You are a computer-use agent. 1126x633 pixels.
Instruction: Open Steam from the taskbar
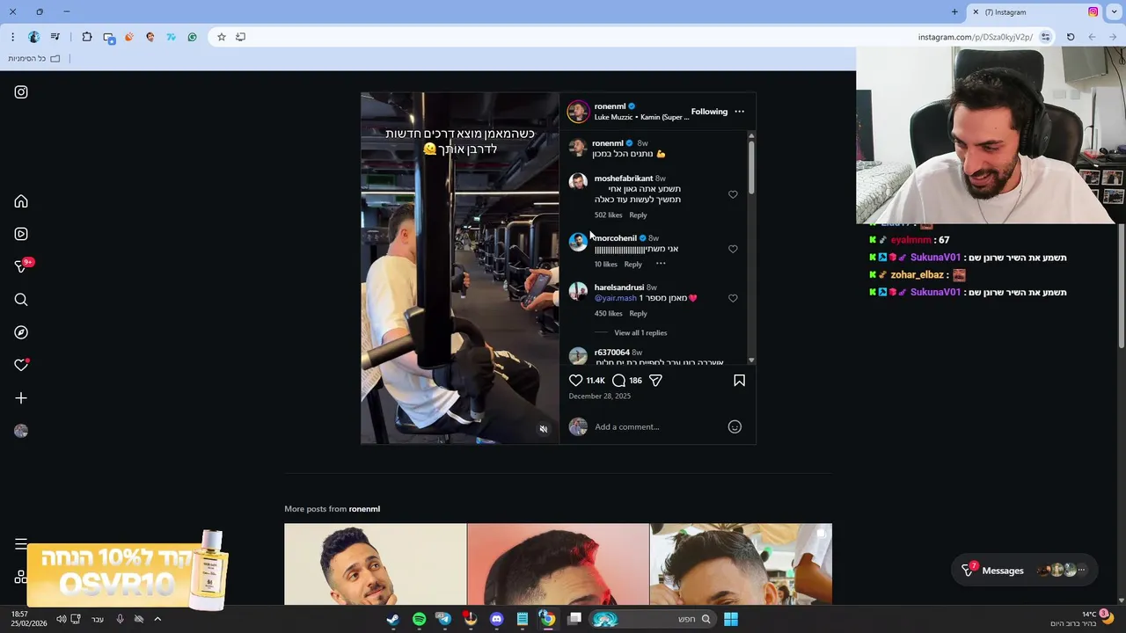tap(392, 619)
